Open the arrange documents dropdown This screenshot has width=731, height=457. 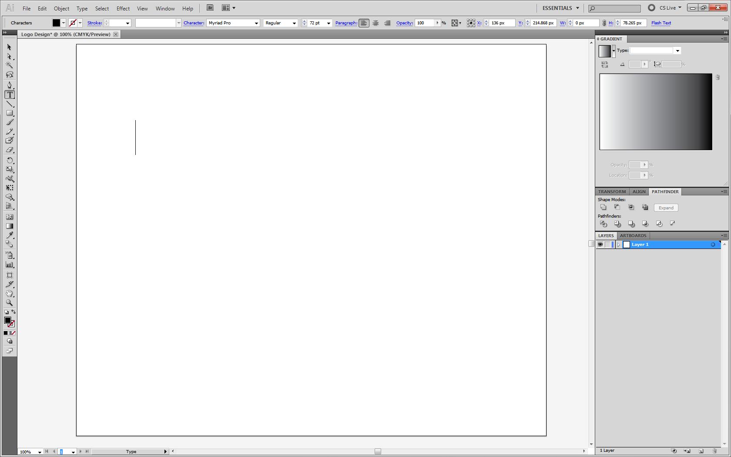coord(228,8)
